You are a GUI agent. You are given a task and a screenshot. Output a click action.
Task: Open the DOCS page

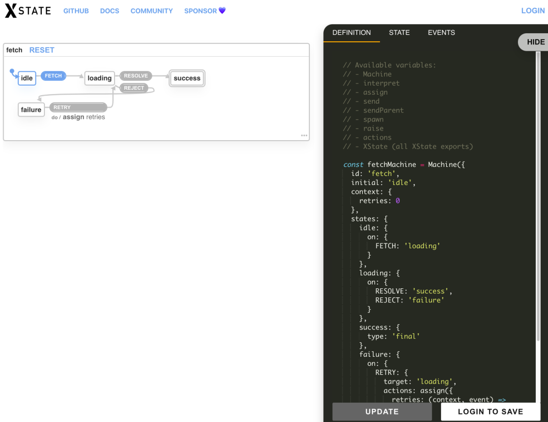pos(109,11)
